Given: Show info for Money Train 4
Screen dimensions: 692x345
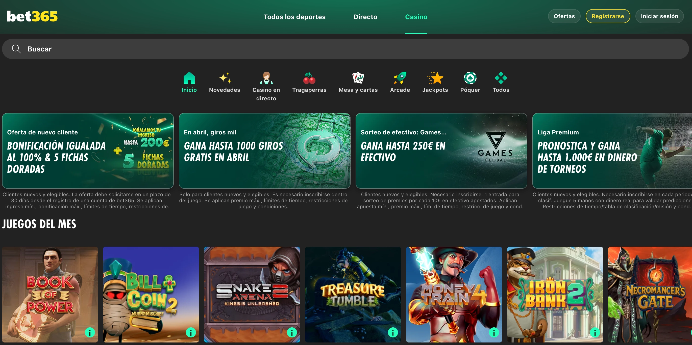Looking at the screenshot, I should pyautogui.click(x=494, y=332).
